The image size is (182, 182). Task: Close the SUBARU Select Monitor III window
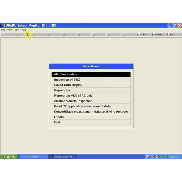(x=179, y=25)
